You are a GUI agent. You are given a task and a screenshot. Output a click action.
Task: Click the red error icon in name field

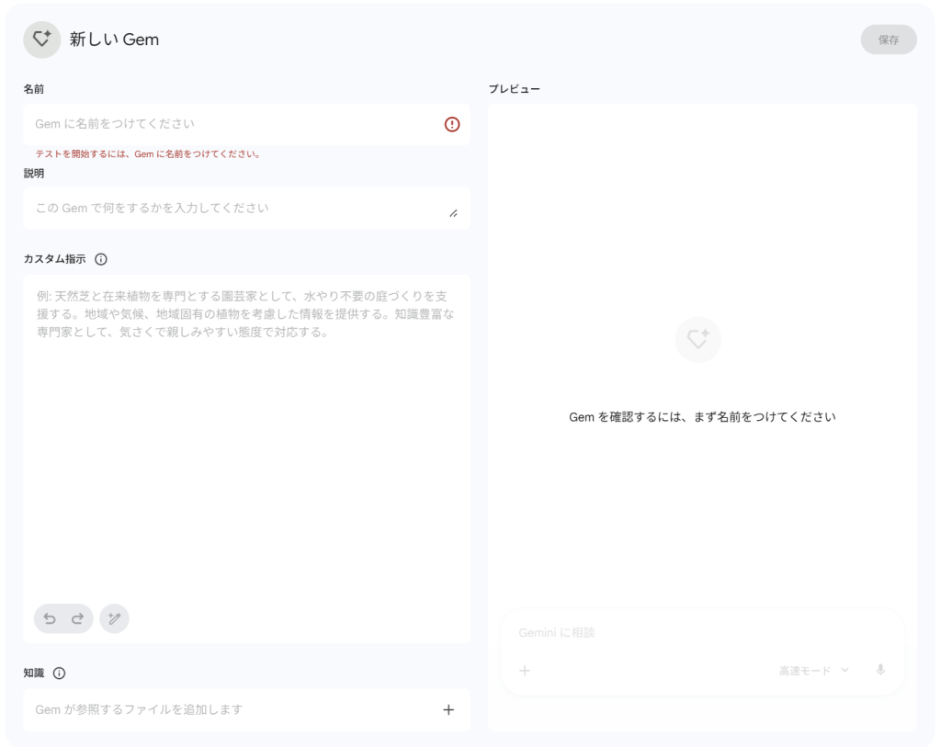point(452,124)
